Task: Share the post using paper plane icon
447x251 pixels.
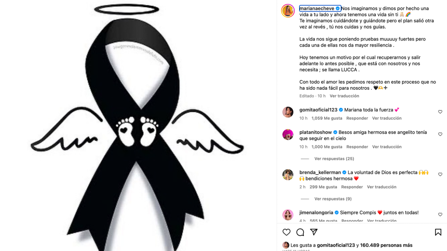Action: coord(313,232)
